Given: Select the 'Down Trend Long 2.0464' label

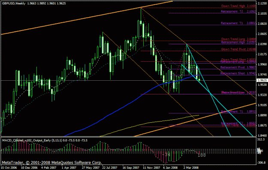Looking at the screenshot, I should coord(238,39).
